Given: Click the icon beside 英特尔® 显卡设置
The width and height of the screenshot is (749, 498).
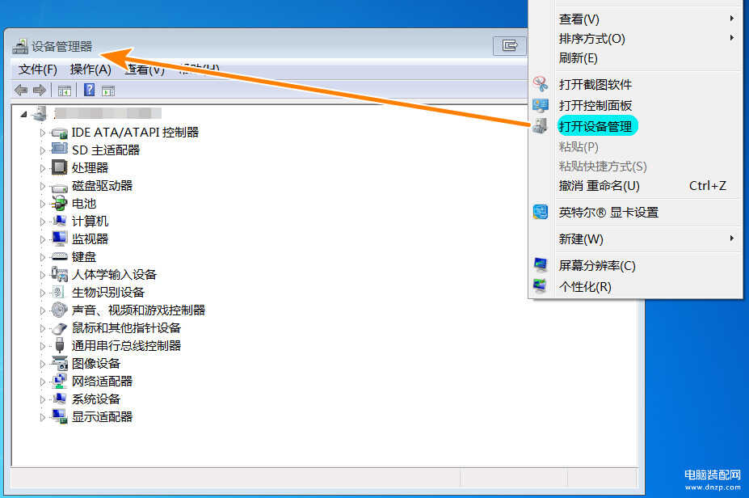Looking at the screenshot, I should tap(541, 212).
